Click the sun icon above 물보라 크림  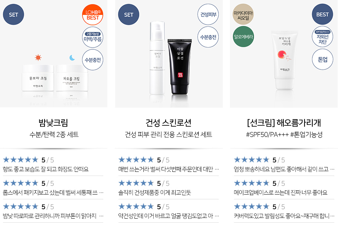click(x=38, y=58)
